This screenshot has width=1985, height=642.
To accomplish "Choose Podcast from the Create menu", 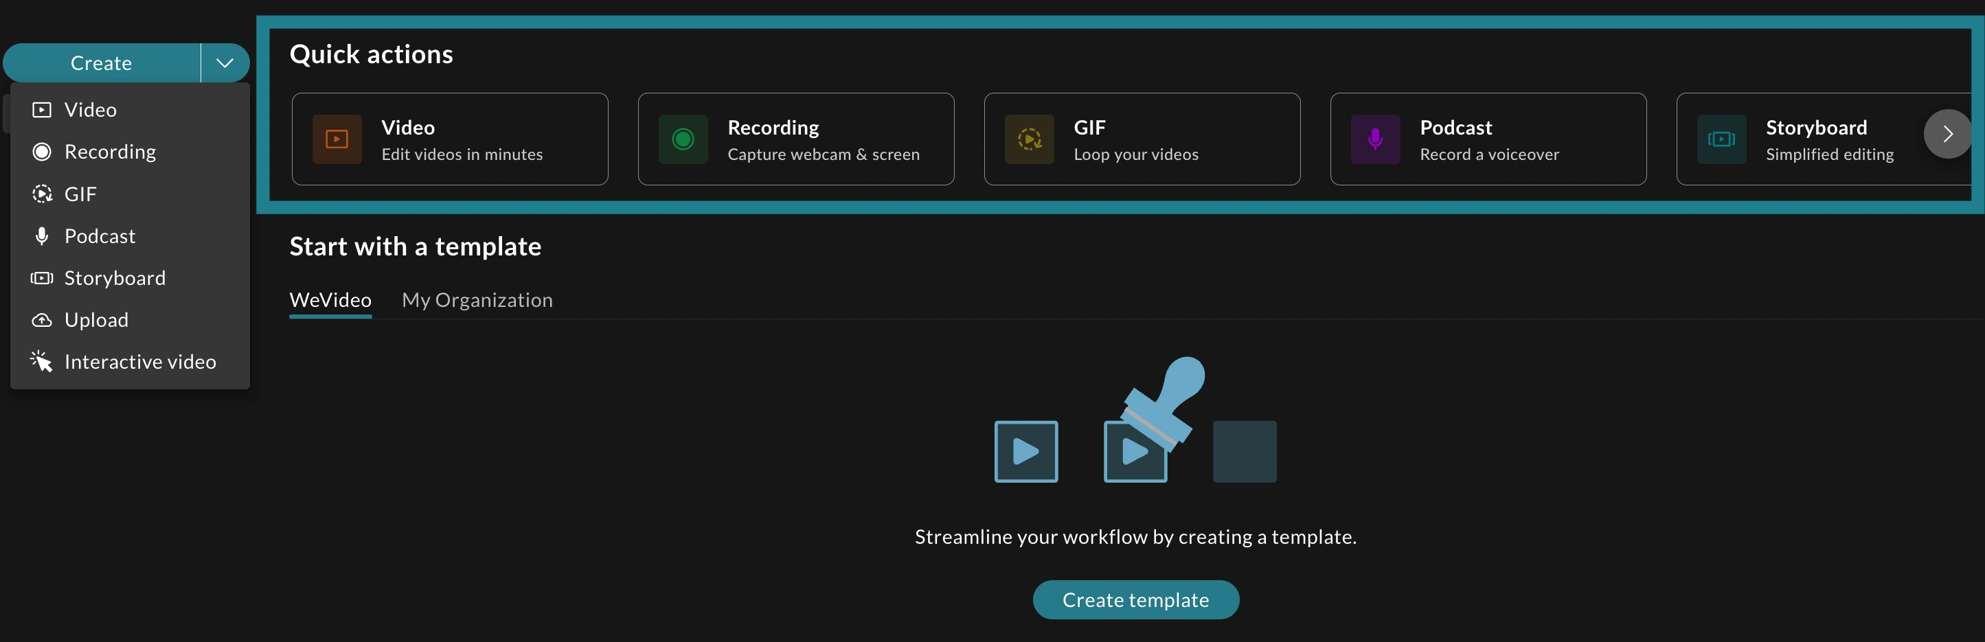I will [x=129, y=236].
